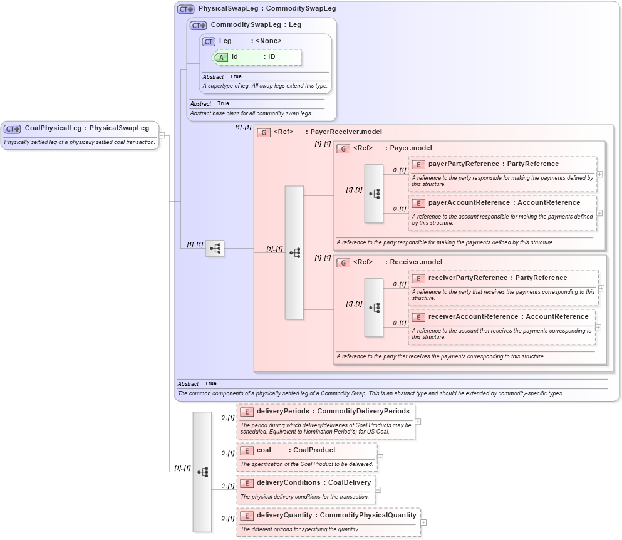The width and height of the screenshot is (622, 540).
Task: Click the E icon of deliveryPeriods
Action: 247,412
